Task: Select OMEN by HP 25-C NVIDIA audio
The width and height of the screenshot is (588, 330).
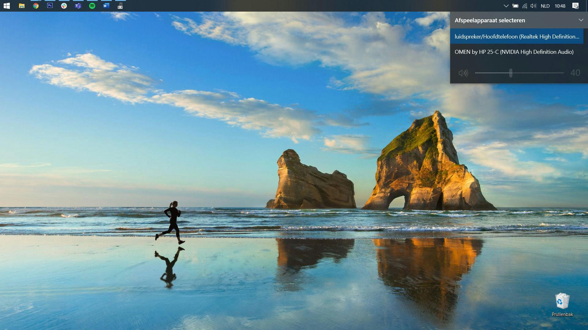Action: [x=514, y=52]
